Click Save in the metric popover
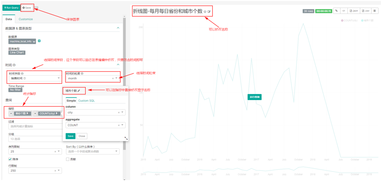The image size is (381, 181). [x=71, y=136]
